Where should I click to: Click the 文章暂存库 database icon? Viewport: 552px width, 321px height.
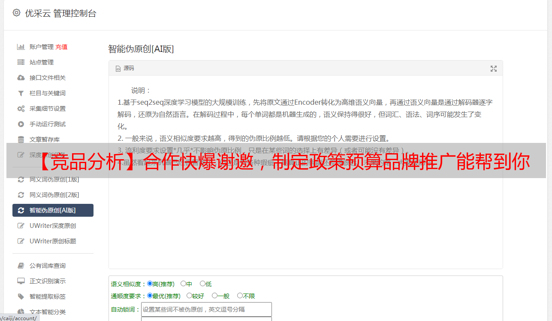click(21, 139)
